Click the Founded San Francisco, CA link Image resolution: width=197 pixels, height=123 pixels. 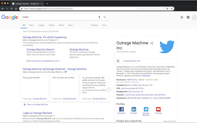(145, 85)
